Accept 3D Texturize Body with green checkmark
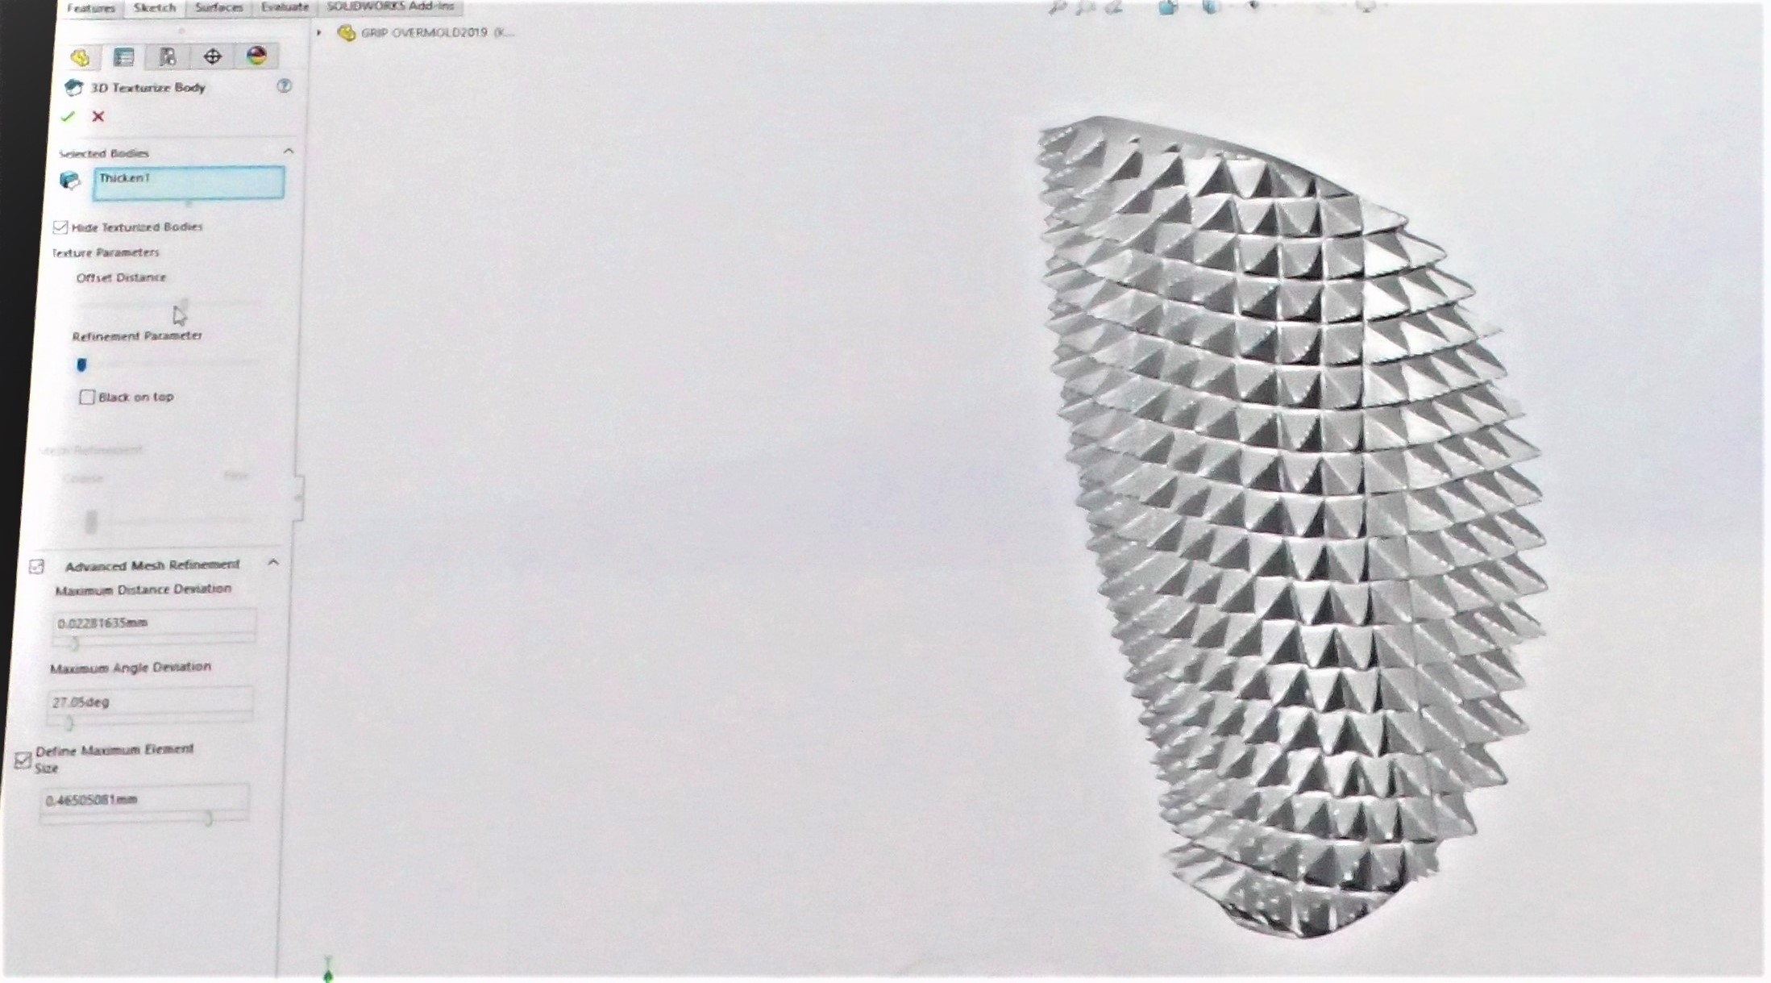Viewport: 1771px width, 983px height. 68,117
